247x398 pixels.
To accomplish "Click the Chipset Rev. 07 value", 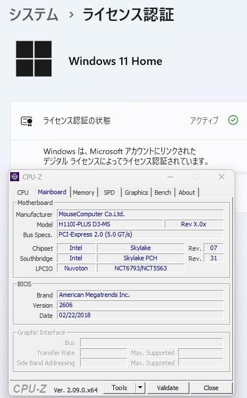I will tap(214, 248).
